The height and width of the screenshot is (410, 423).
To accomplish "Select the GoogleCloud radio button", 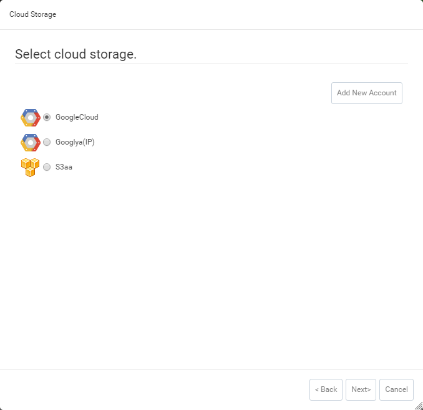I will (x=47, y=117).
